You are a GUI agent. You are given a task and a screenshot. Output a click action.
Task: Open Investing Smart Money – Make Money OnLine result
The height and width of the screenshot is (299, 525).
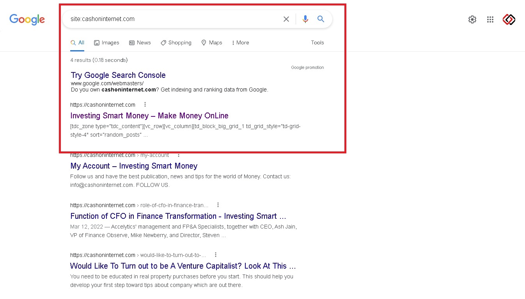tap(149, 116)
